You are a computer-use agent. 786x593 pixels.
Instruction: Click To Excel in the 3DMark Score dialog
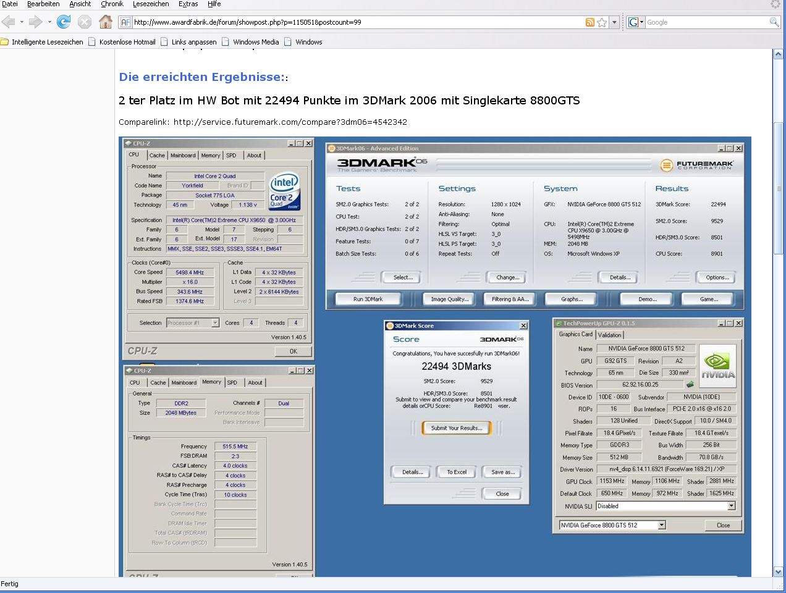click(x=457, y=472)
